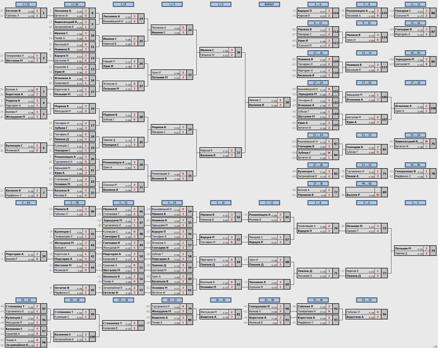The height and width of the screenshot is (348, 438).
Task: Click the "25 .. 32" placement header
Action: (26, 300)
